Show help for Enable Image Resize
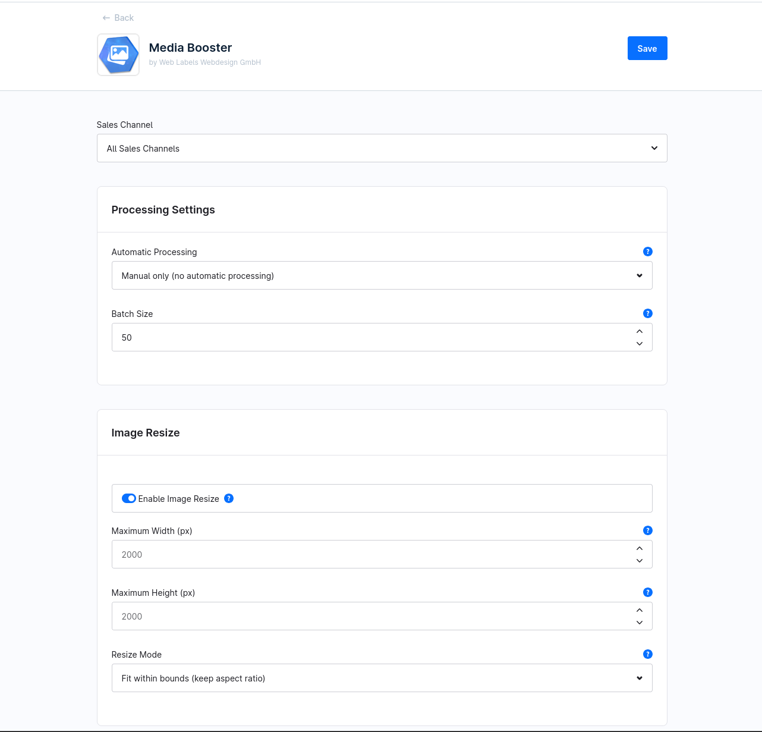Image resolution: width=762 pixels, height=732 pixels. pyautogui.click(x=229, y=498)
